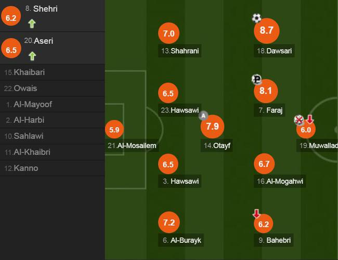Click red substitution arrow above Muwallad
Screen dimensions: 338x260
[x=309, y=120]
